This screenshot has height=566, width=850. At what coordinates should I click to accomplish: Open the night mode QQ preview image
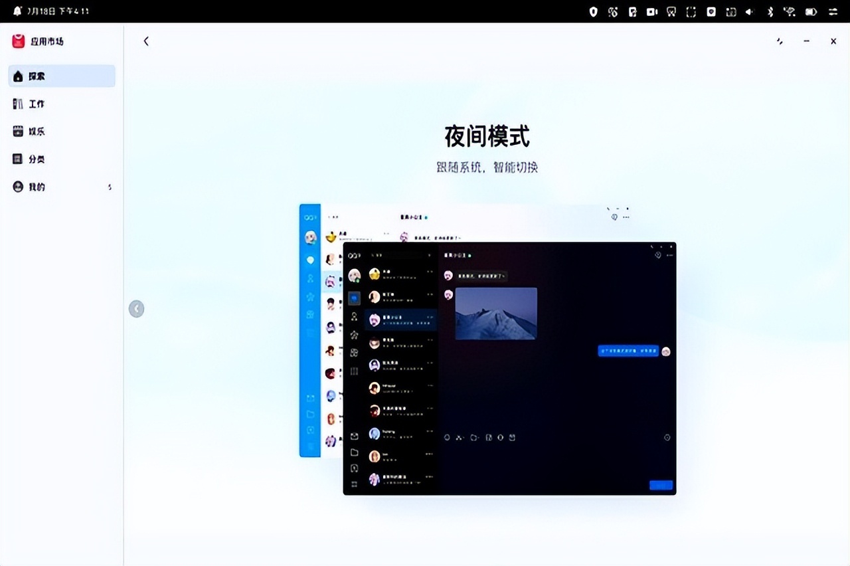pos(509,369)
